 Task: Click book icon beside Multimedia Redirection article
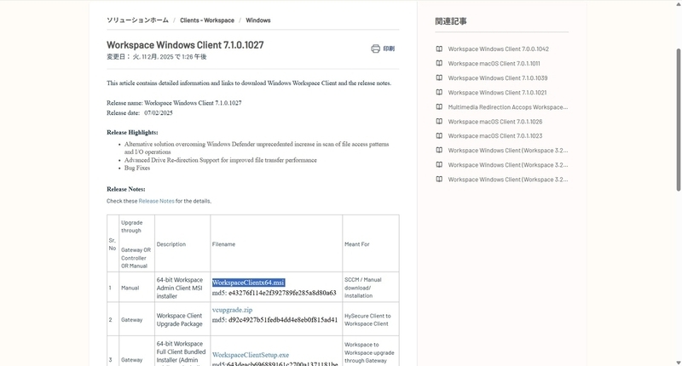pos(439,106)
